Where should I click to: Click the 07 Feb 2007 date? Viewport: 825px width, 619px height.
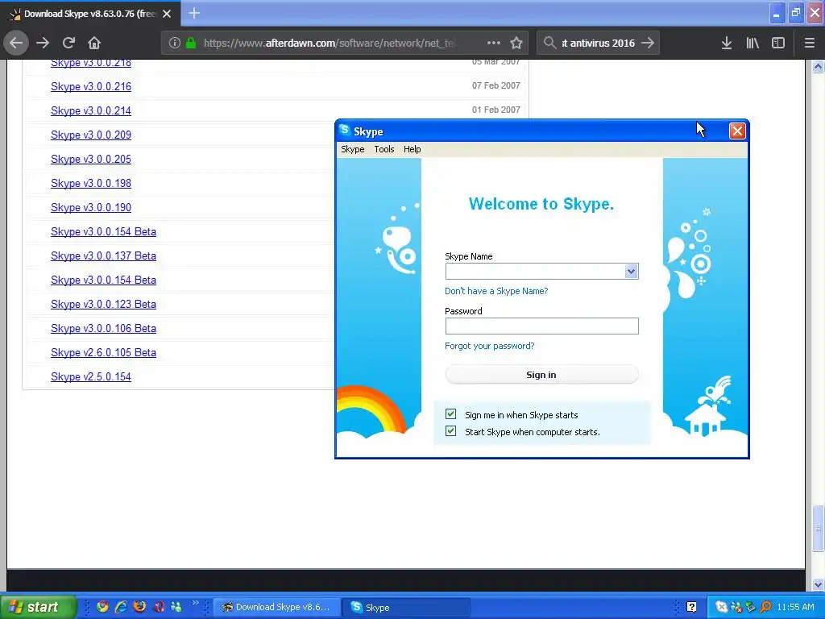[x=495, y=85]
